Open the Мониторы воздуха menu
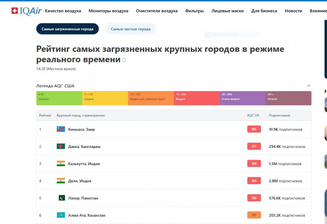The width and height of the screenshot is (327, 224). click(x=108, y=11)
